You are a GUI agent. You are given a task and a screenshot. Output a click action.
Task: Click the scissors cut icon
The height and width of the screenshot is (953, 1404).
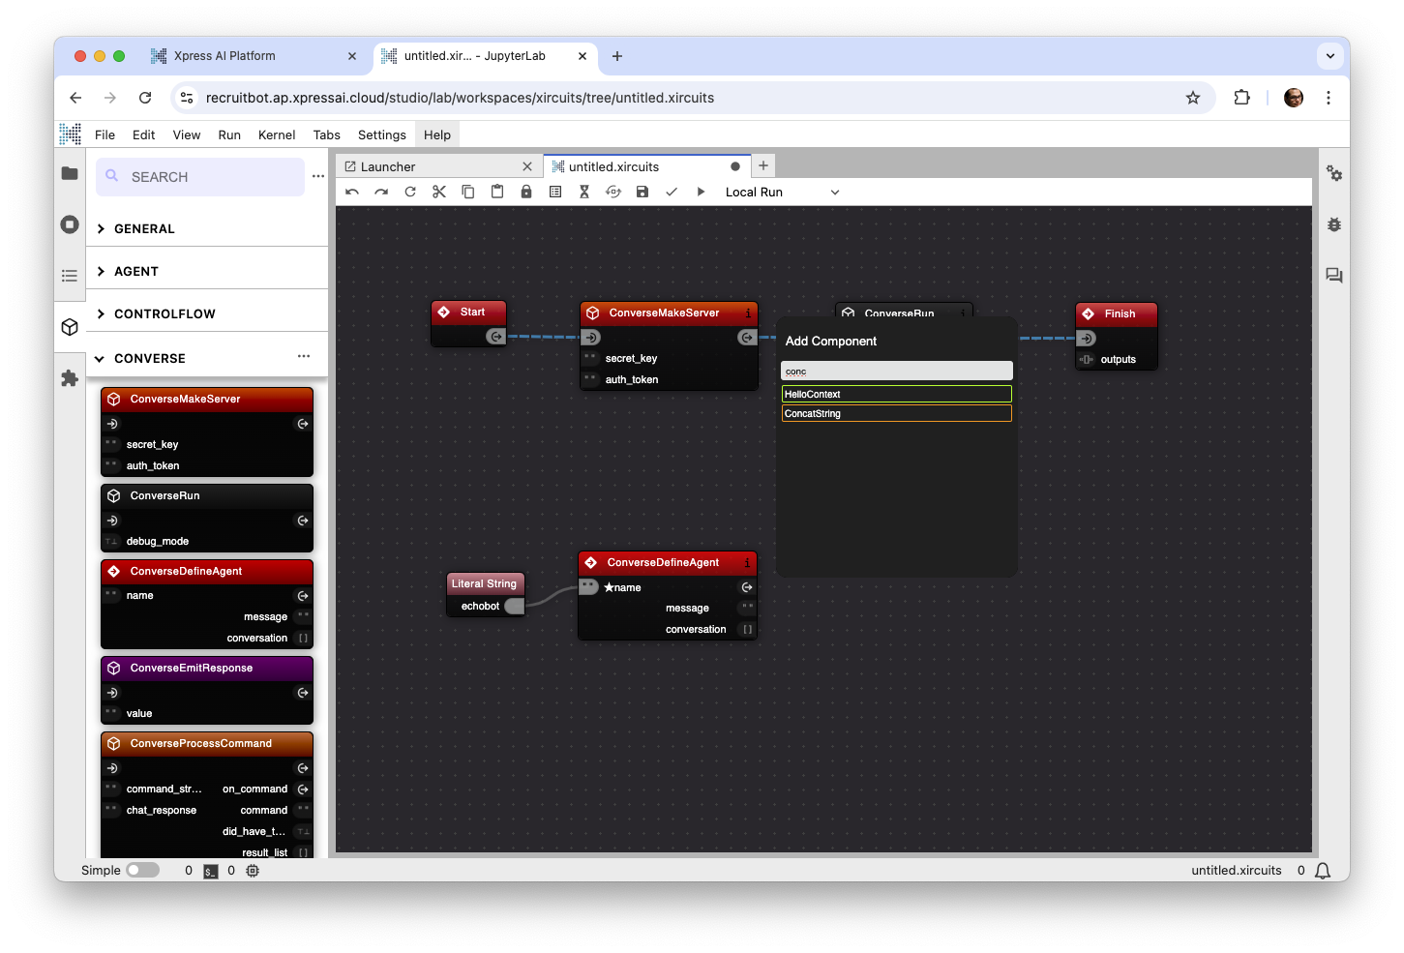[439, 192]
